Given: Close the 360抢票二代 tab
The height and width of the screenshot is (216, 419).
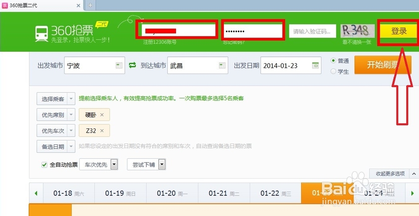Looking at the screenshot, I should 79,5.
